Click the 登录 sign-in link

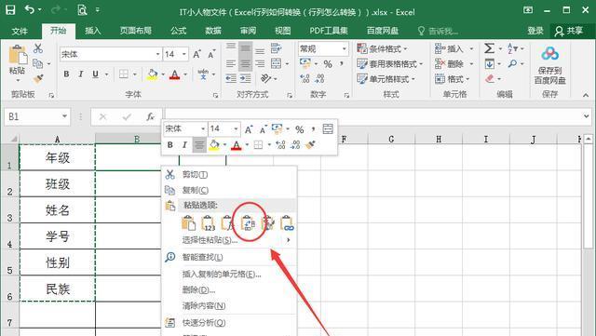pos(535,31)
